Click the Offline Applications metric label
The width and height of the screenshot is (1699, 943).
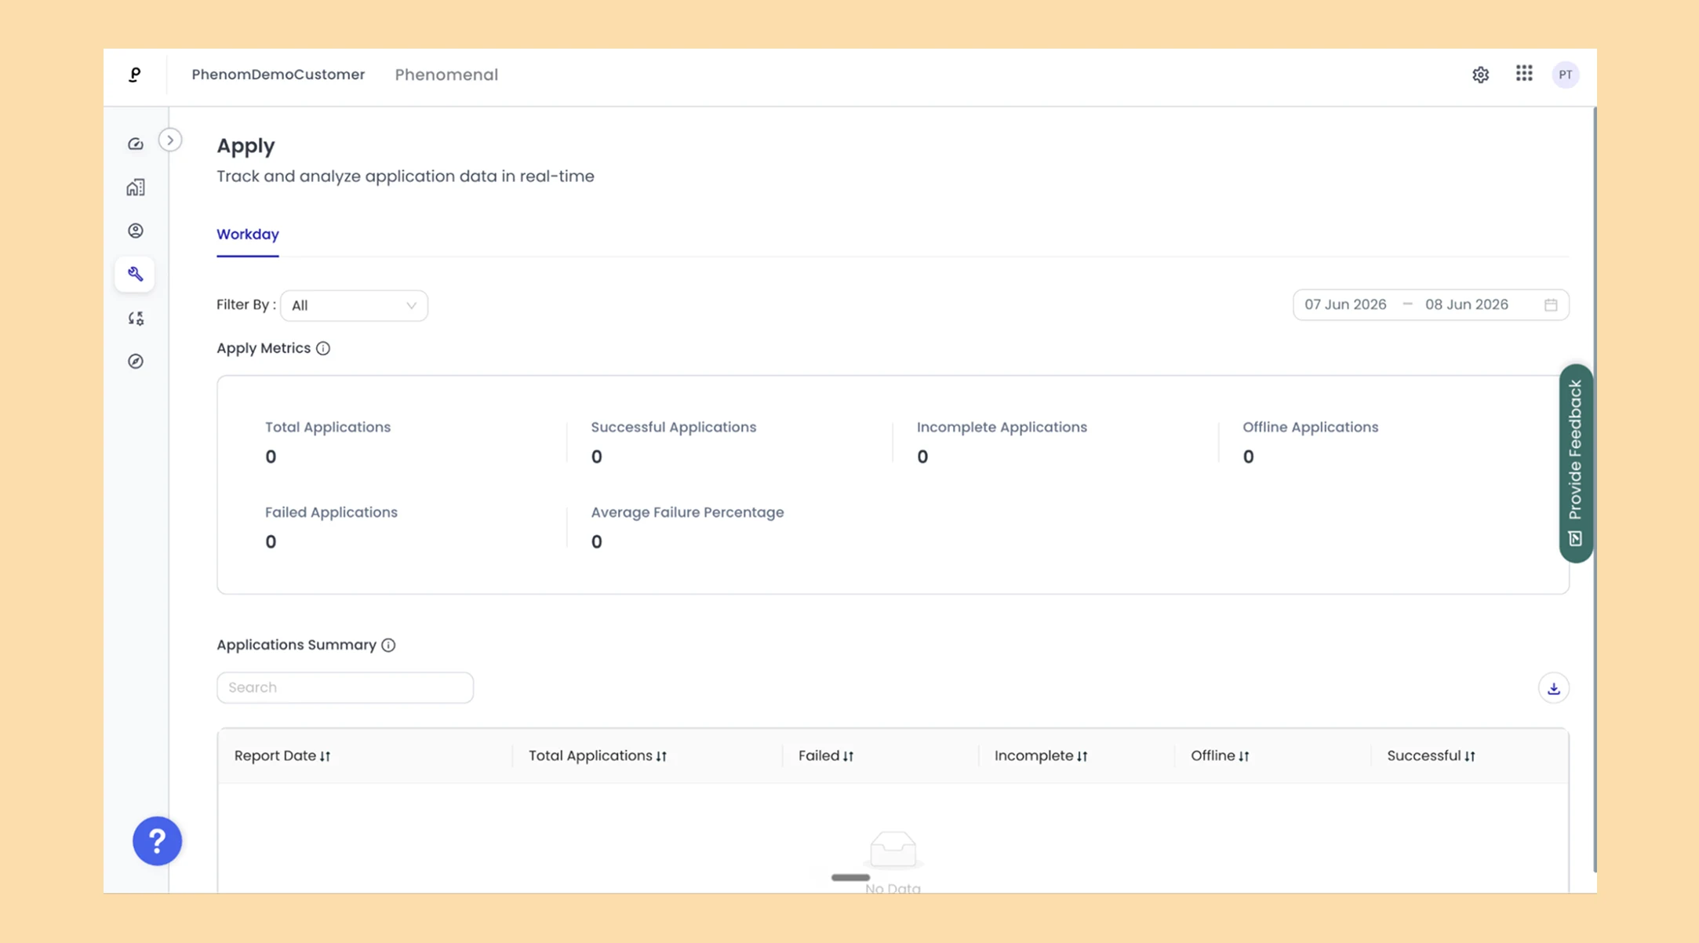[x=1310, y=428]
